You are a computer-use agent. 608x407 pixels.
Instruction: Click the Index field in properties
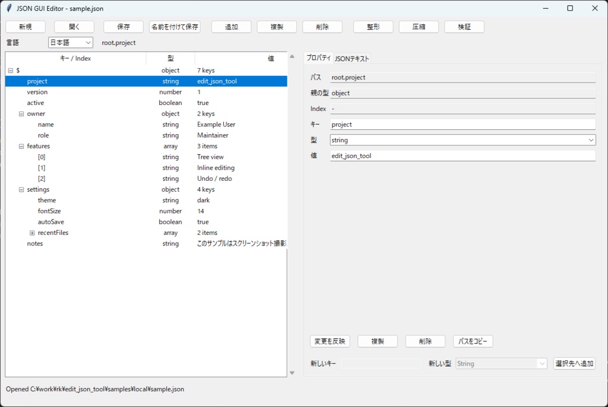pos(463,109)
